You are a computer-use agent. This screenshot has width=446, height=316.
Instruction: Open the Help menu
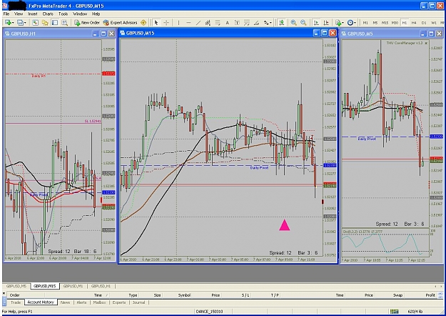(96, 14)
